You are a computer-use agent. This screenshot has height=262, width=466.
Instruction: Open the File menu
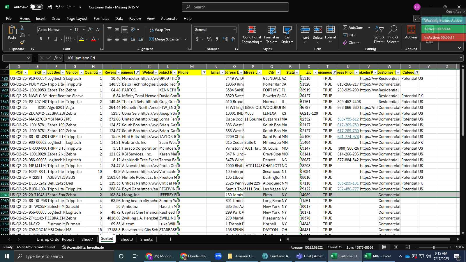[9, 18]
